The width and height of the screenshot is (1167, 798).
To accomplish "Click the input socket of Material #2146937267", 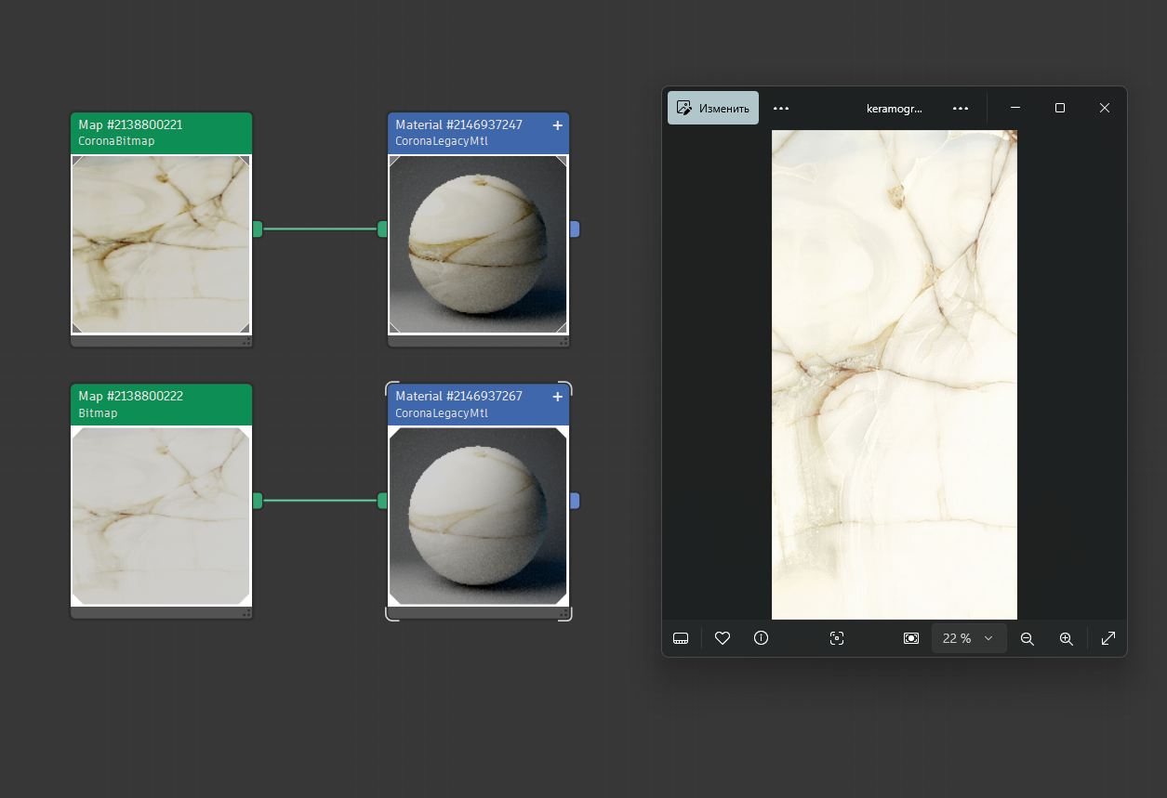I will 382,501.
